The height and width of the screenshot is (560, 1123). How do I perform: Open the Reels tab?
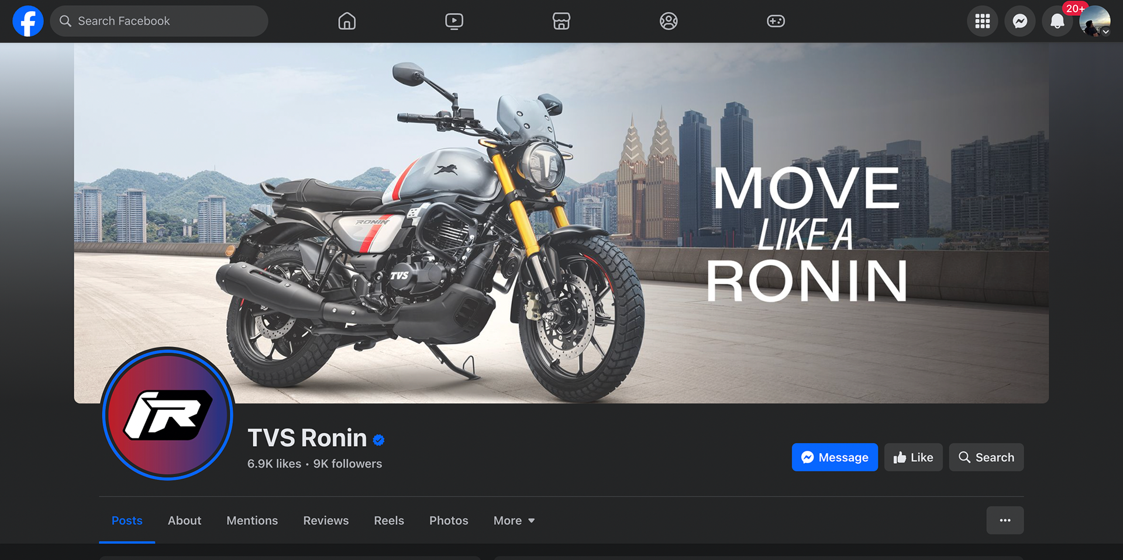pyautogui.click(x=389, y=520)
